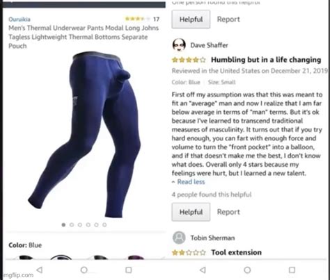The width and height of the screenshot is (330, 280).
Task: Tap the blue thermal pants product image
Action: click(85, 134)
